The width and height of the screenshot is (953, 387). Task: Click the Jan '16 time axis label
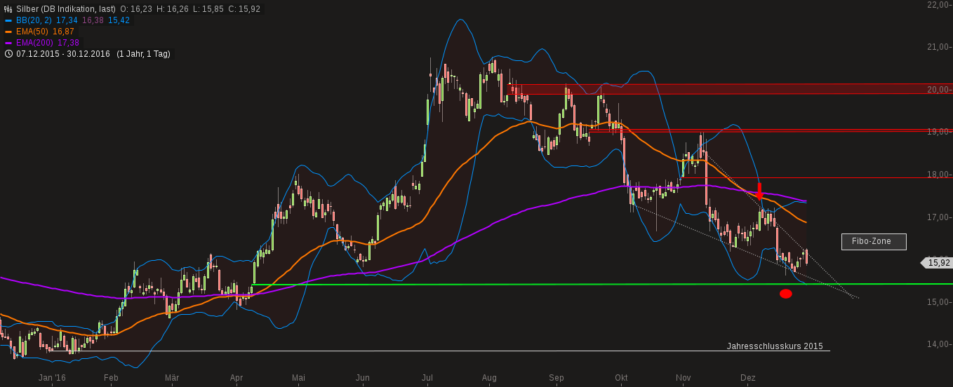[52, 378]
